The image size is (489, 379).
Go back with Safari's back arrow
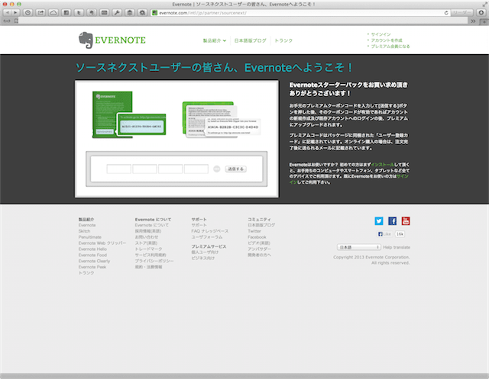coord(7,13)
